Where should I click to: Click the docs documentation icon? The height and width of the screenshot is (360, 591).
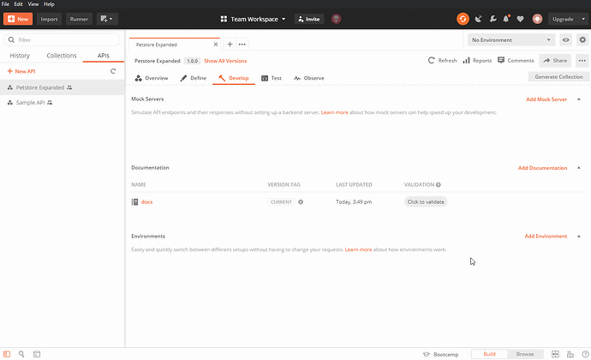(x=134, y=202)
